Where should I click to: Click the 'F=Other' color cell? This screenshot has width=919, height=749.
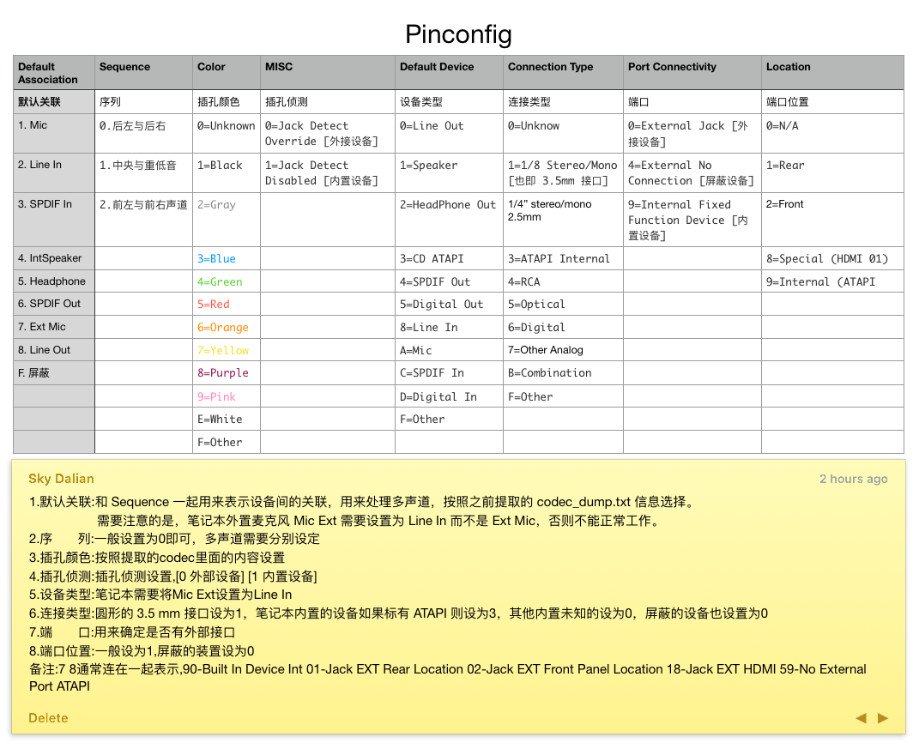(227, 442)
